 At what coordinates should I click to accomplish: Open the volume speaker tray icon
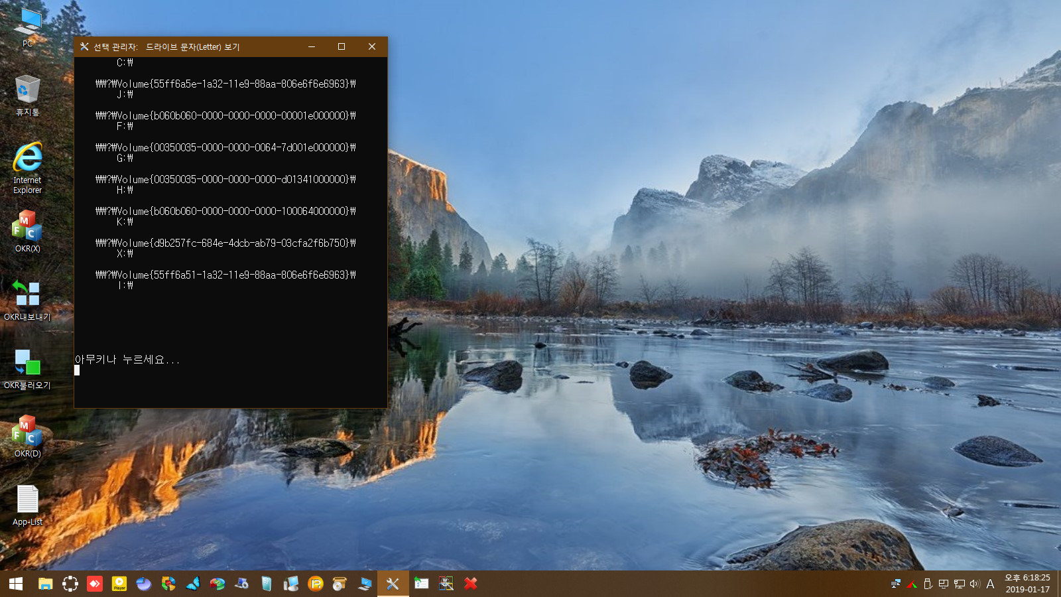pyautogui.click(x=975, y=584)
